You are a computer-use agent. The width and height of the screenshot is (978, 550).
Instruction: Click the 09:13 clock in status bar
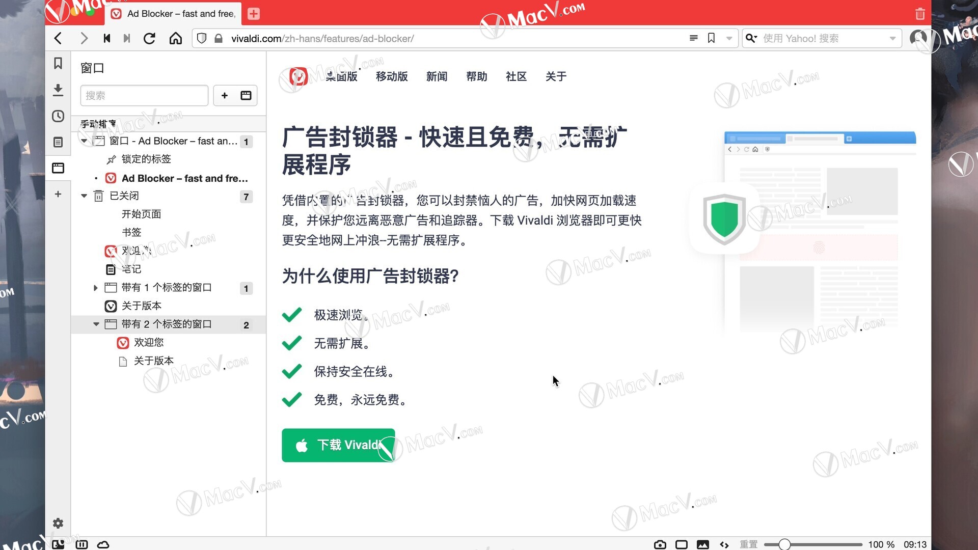click(915, 544)
